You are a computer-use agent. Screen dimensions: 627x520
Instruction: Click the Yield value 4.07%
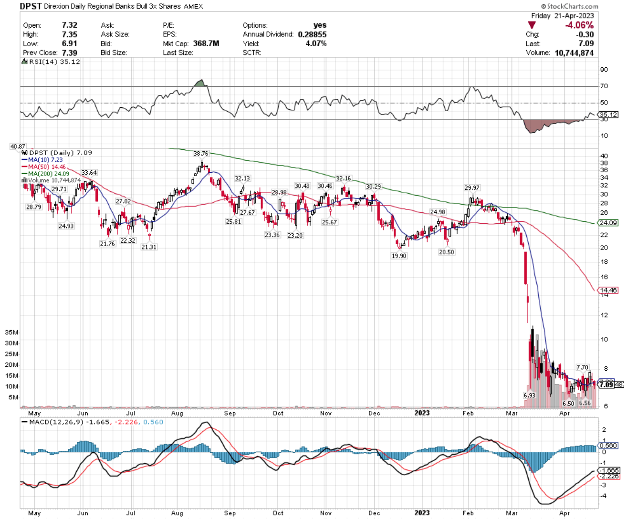(315, 43)
